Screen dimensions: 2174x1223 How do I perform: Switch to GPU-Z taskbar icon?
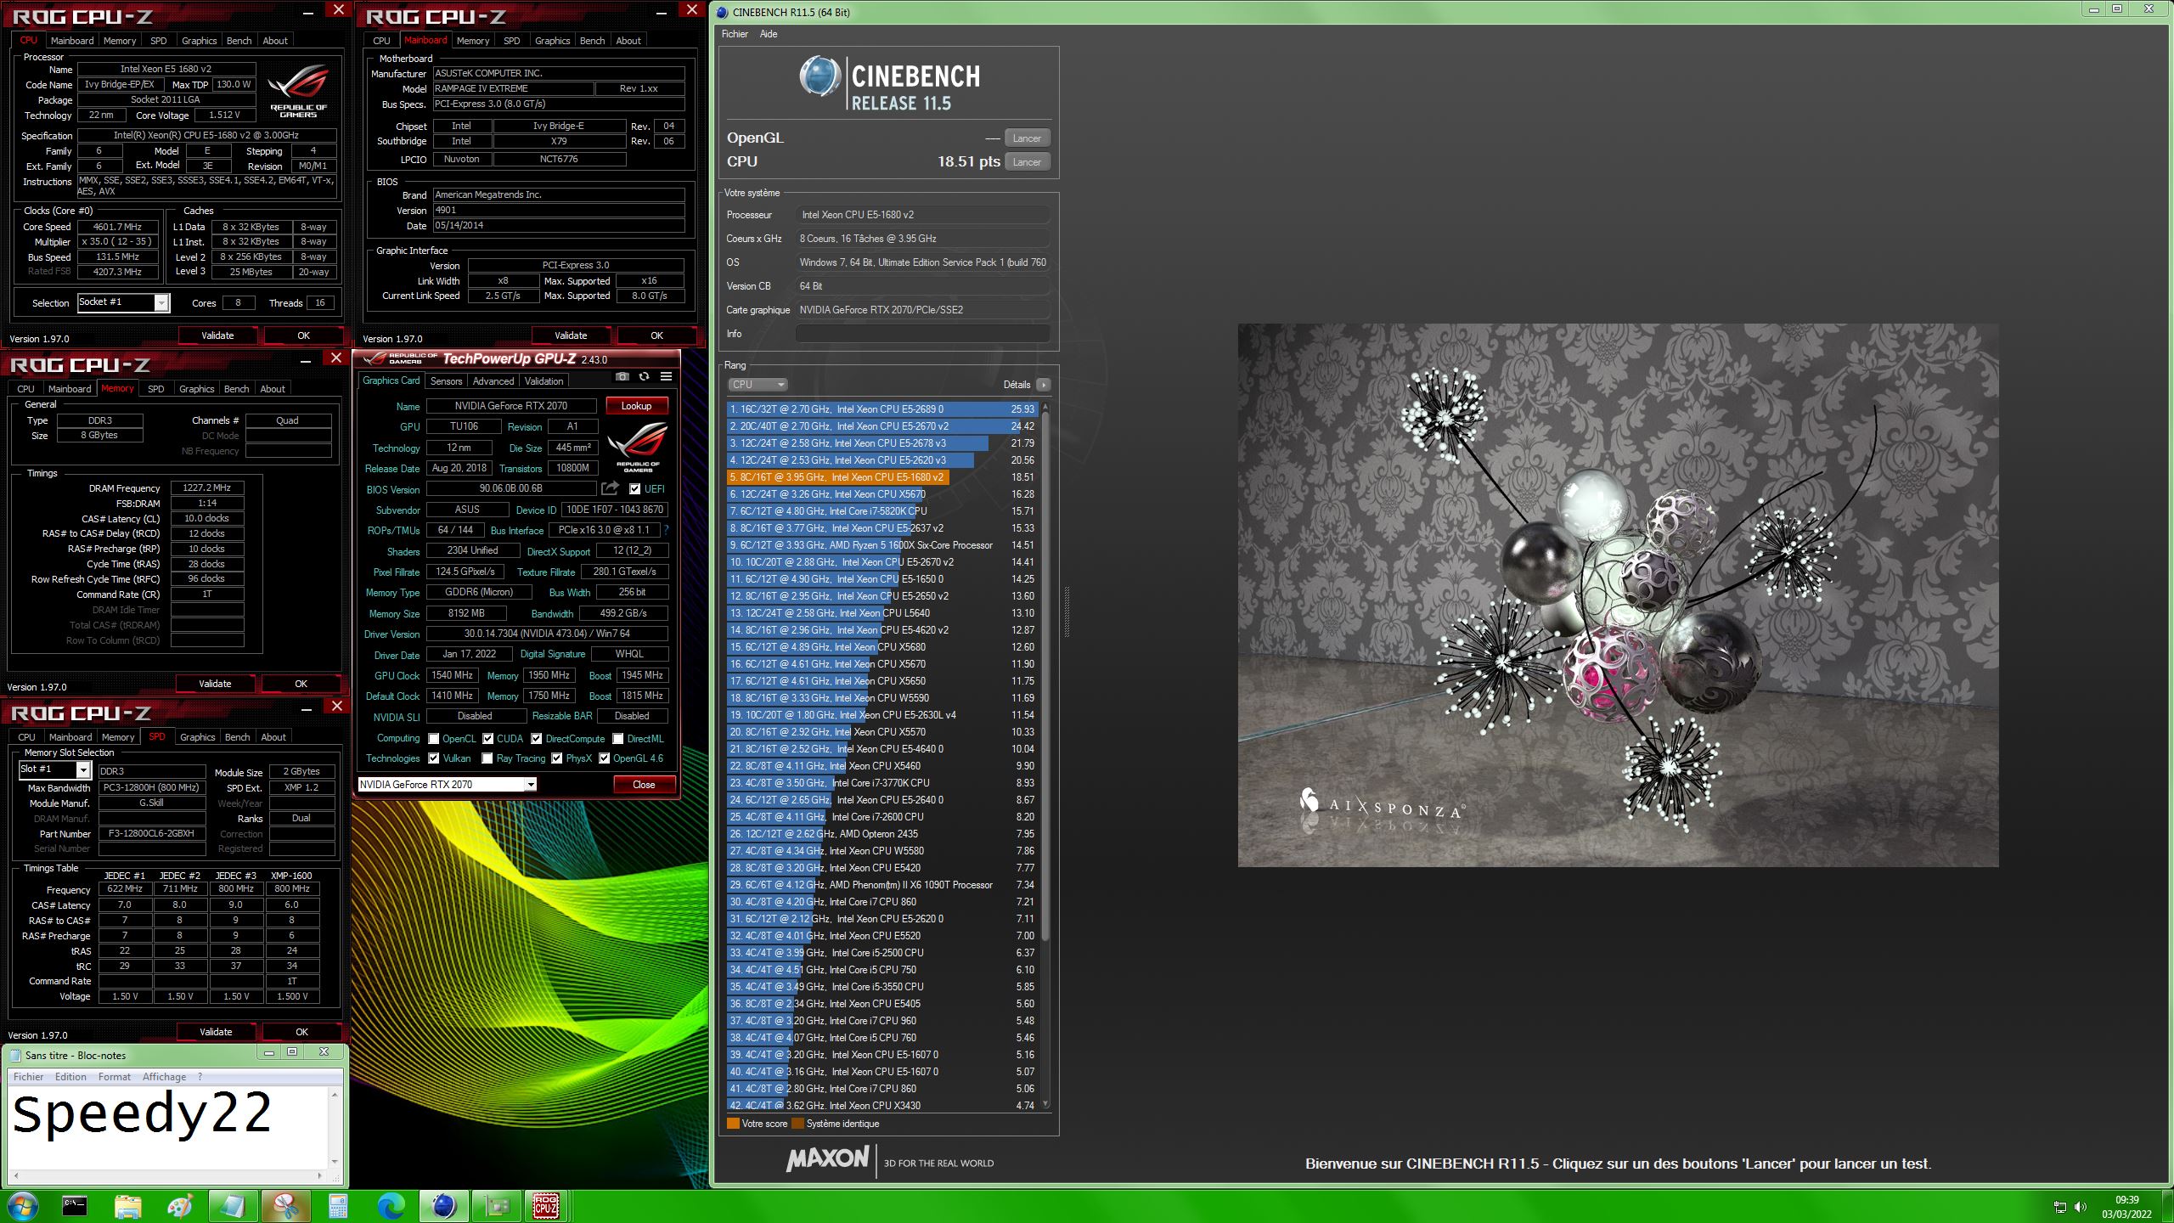click(x=497, y=1205)
